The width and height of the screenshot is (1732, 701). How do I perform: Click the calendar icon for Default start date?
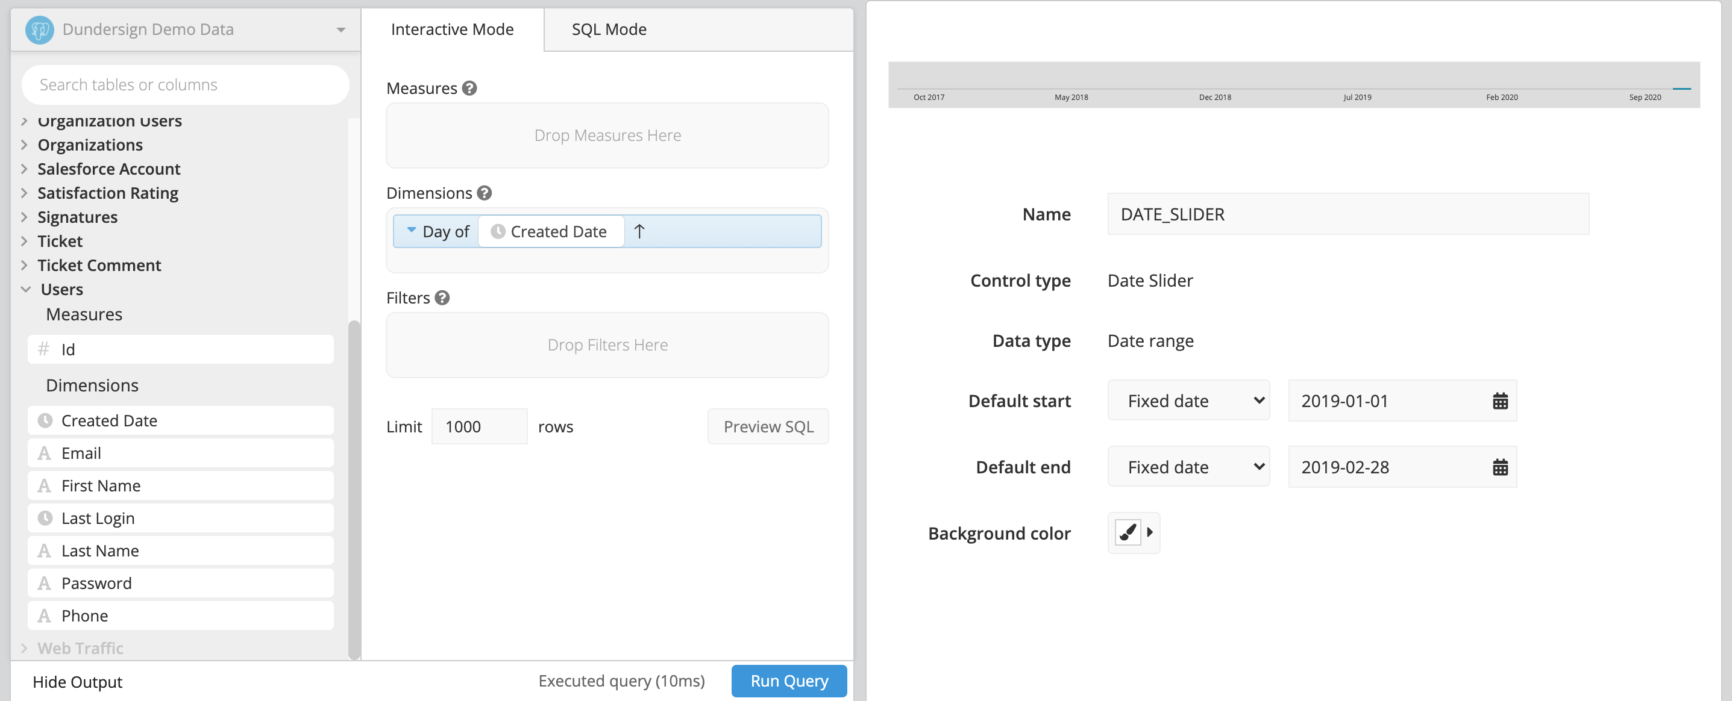tap(1499, 400)
